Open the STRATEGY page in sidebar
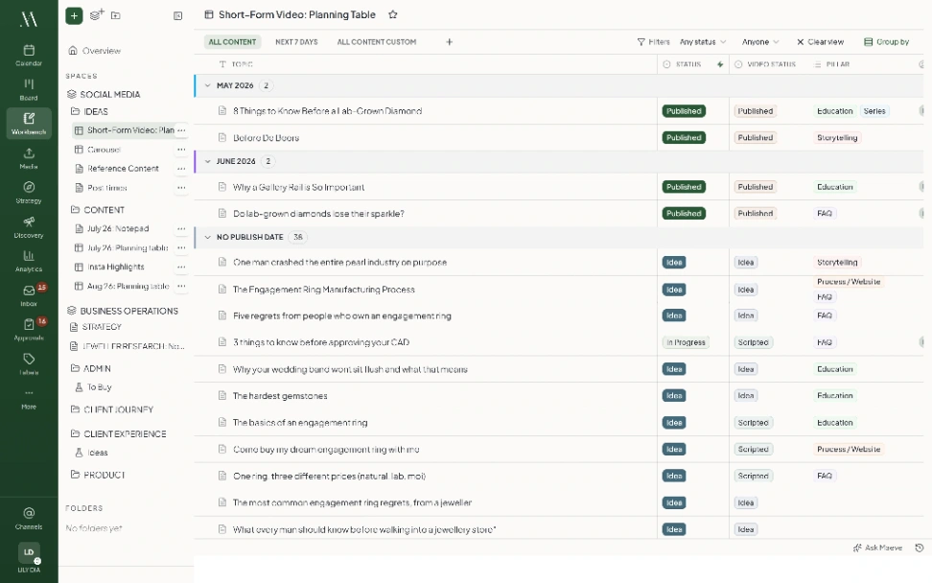Viewport: 932px width, 583px height. point(96,327)
